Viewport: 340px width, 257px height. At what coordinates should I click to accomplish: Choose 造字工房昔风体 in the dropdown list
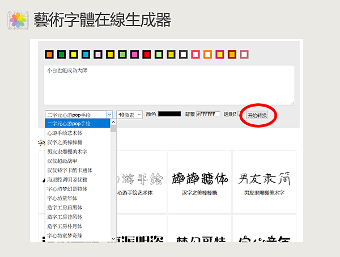click(x=78, y=217)
